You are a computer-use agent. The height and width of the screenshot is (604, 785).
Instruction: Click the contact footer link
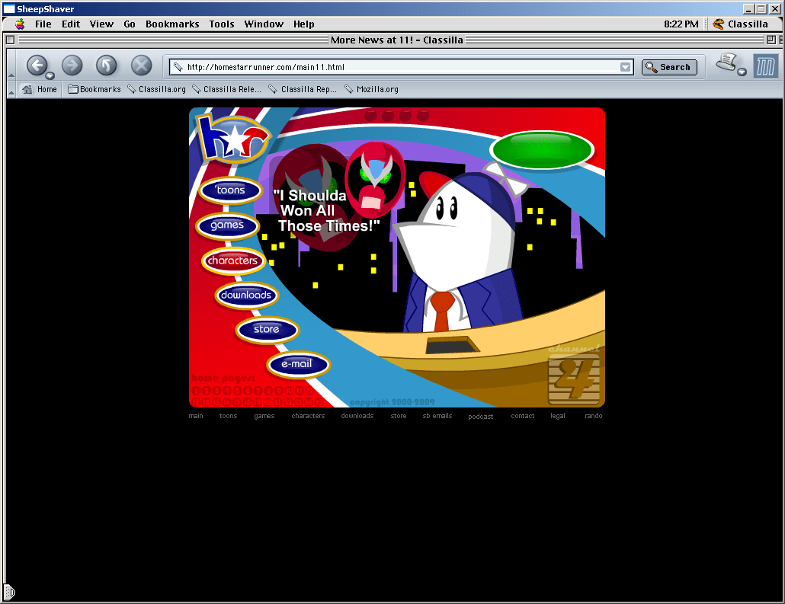(x=523, y=416)
